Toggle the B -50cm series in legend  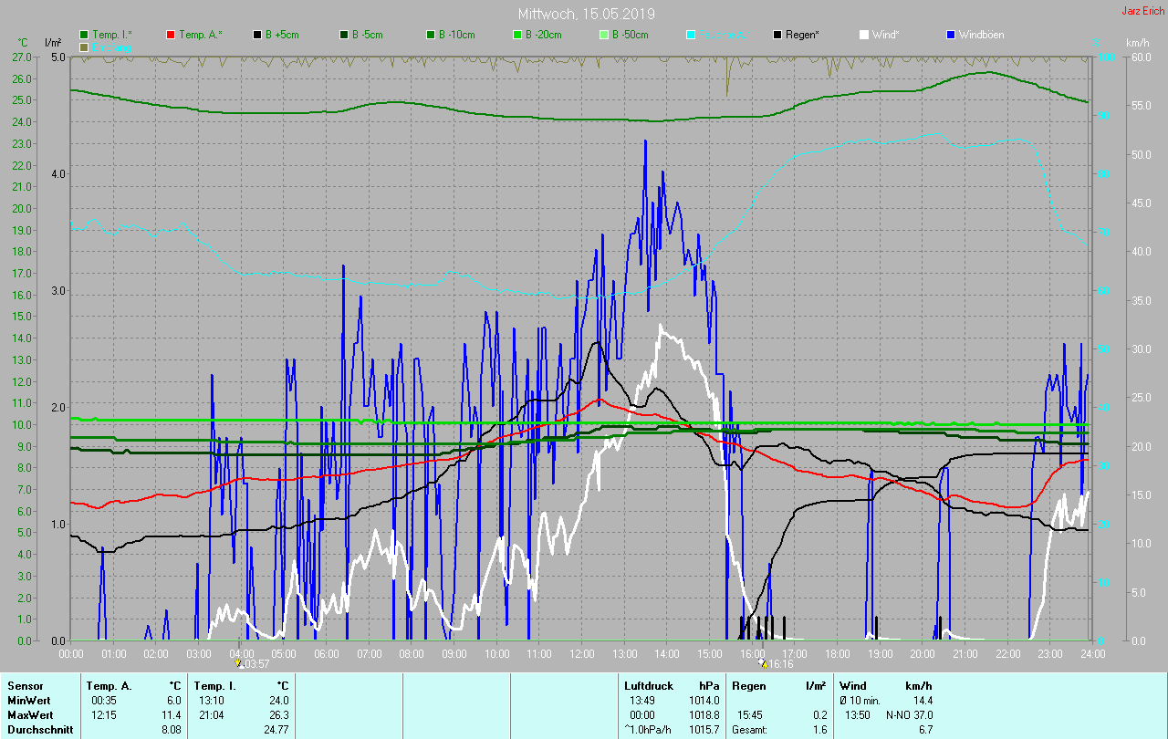(630, 35)
